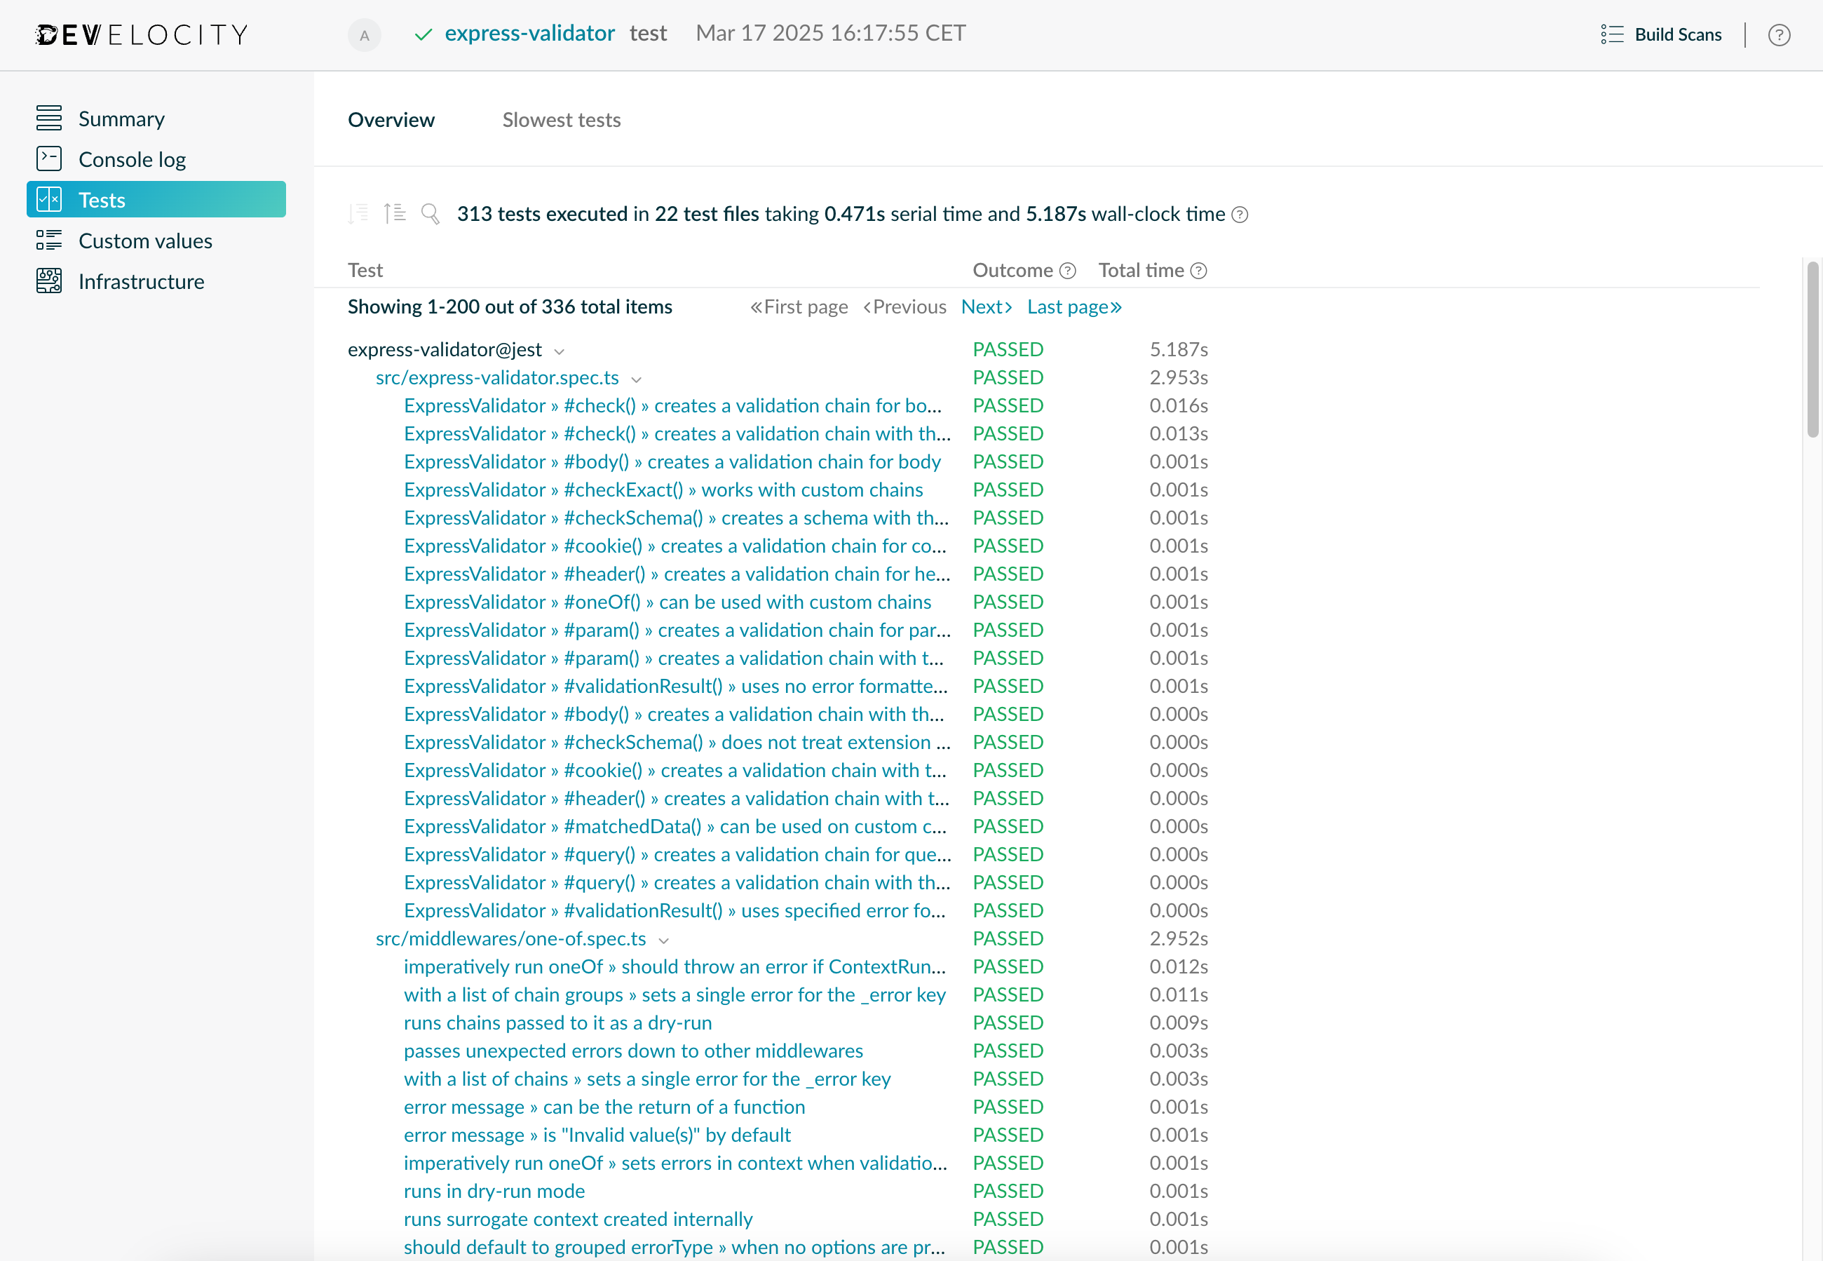Click the expand all tests icon
This screenshot has width=1823, height=1261.
pyautogui.click(x=394, y=213)
